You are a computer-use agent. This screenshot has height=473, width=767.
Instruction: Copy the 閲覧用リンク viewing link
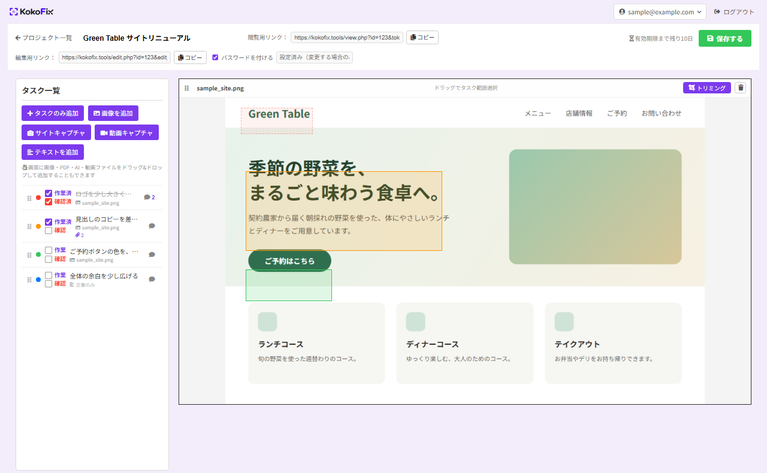(x=422, y=38)
